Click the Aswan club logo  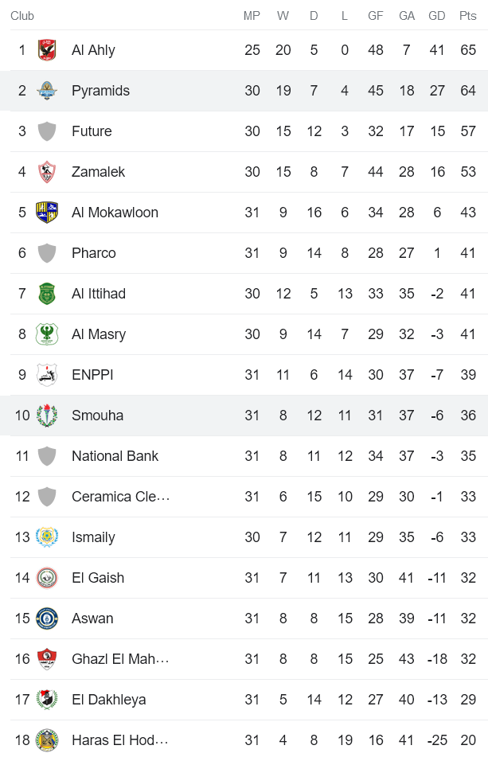coord(47,619)
